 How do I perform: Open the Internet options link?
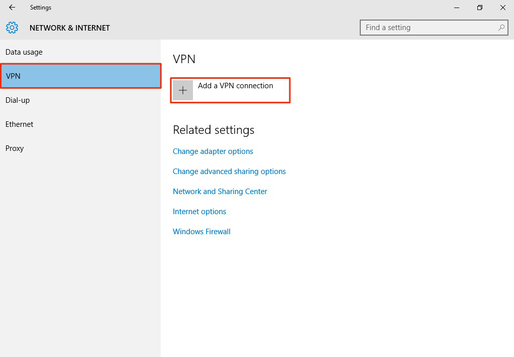pos(199,212)
